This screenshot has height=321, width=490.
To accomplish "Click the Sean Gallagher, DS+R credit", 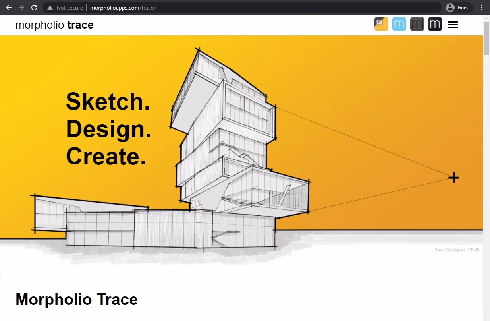I will 457,250.
